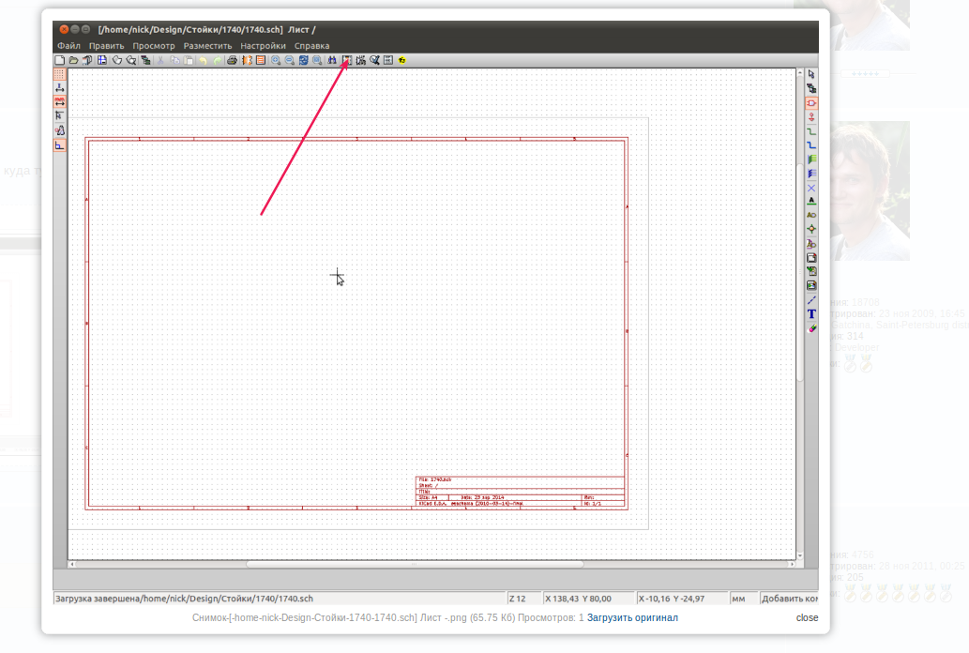
Task: Select the graphic line tool
Action: tap(811, 300)
